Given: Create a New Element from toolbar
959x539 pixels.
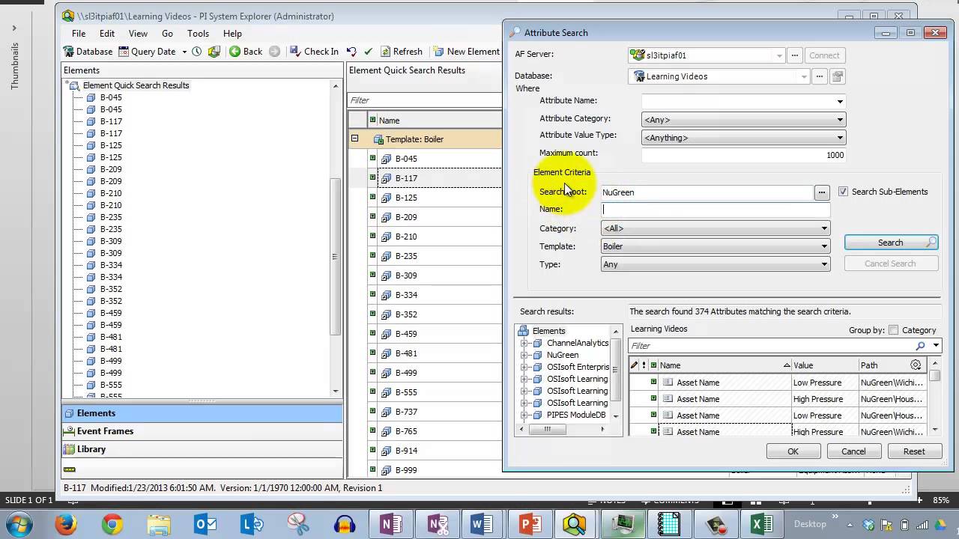Looking at the screenshot, I should (466, 52).
